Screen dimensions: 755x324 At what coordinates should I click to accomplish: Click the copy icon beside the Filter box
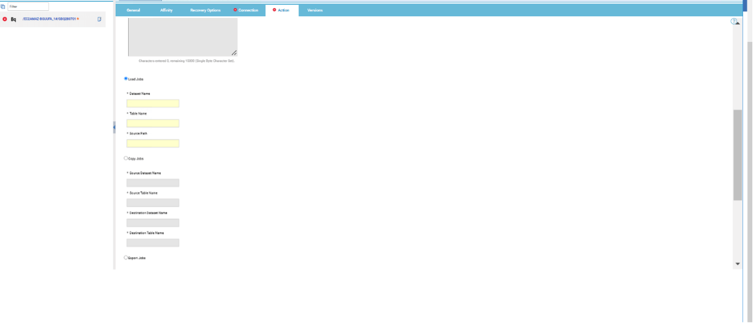tap(3, 7)
